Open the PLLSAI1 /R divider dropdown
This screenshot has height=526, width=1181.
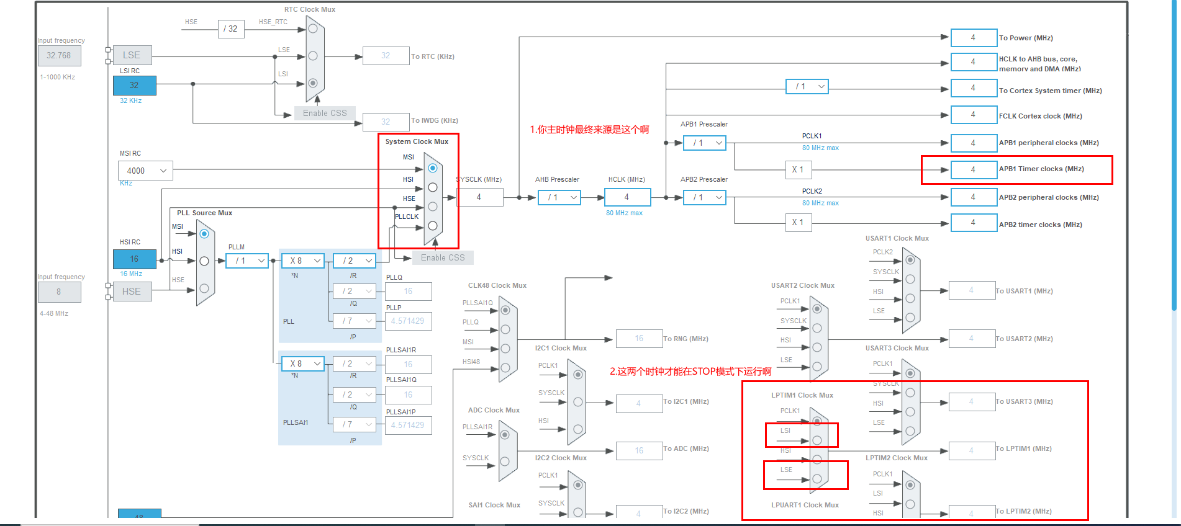point(355,364)
